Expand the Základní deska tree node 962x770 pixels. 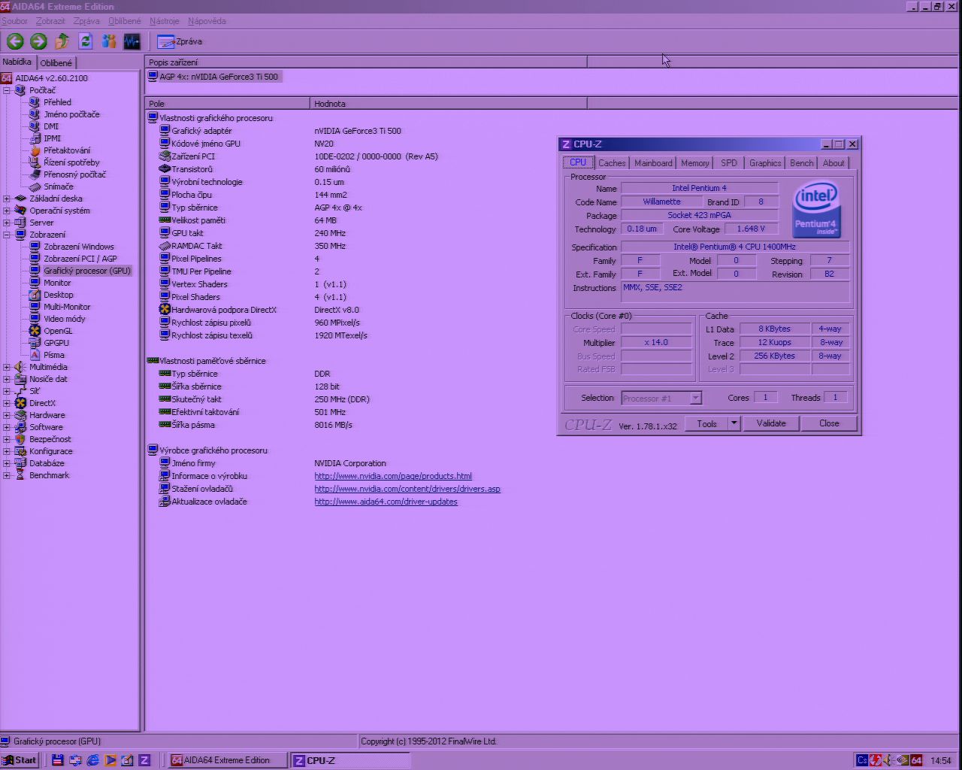(7, 199)
